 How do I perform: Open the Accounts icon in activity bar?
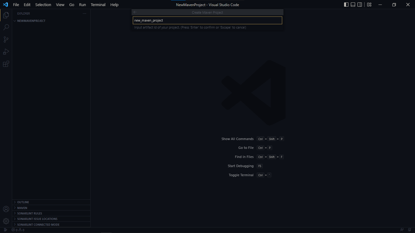point(6,209)
